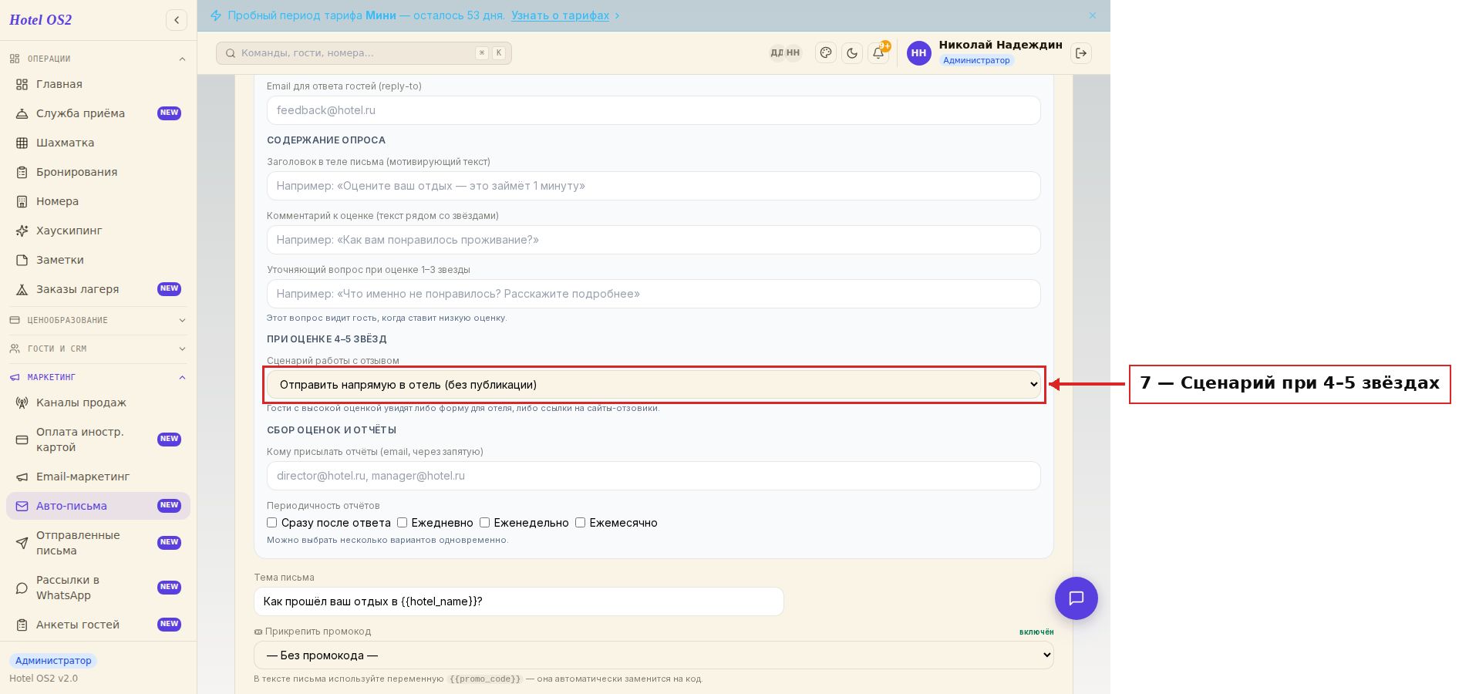Click Hotel OS2 v2.0 version text
The image size is (1469, 694).
pos(44,679)
